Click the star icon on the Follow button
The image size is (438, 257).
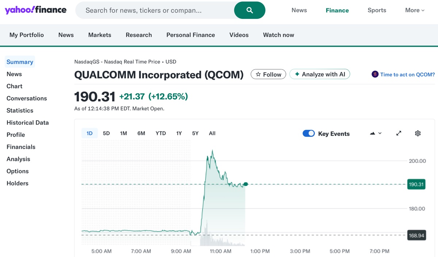(x=259, y=74)
